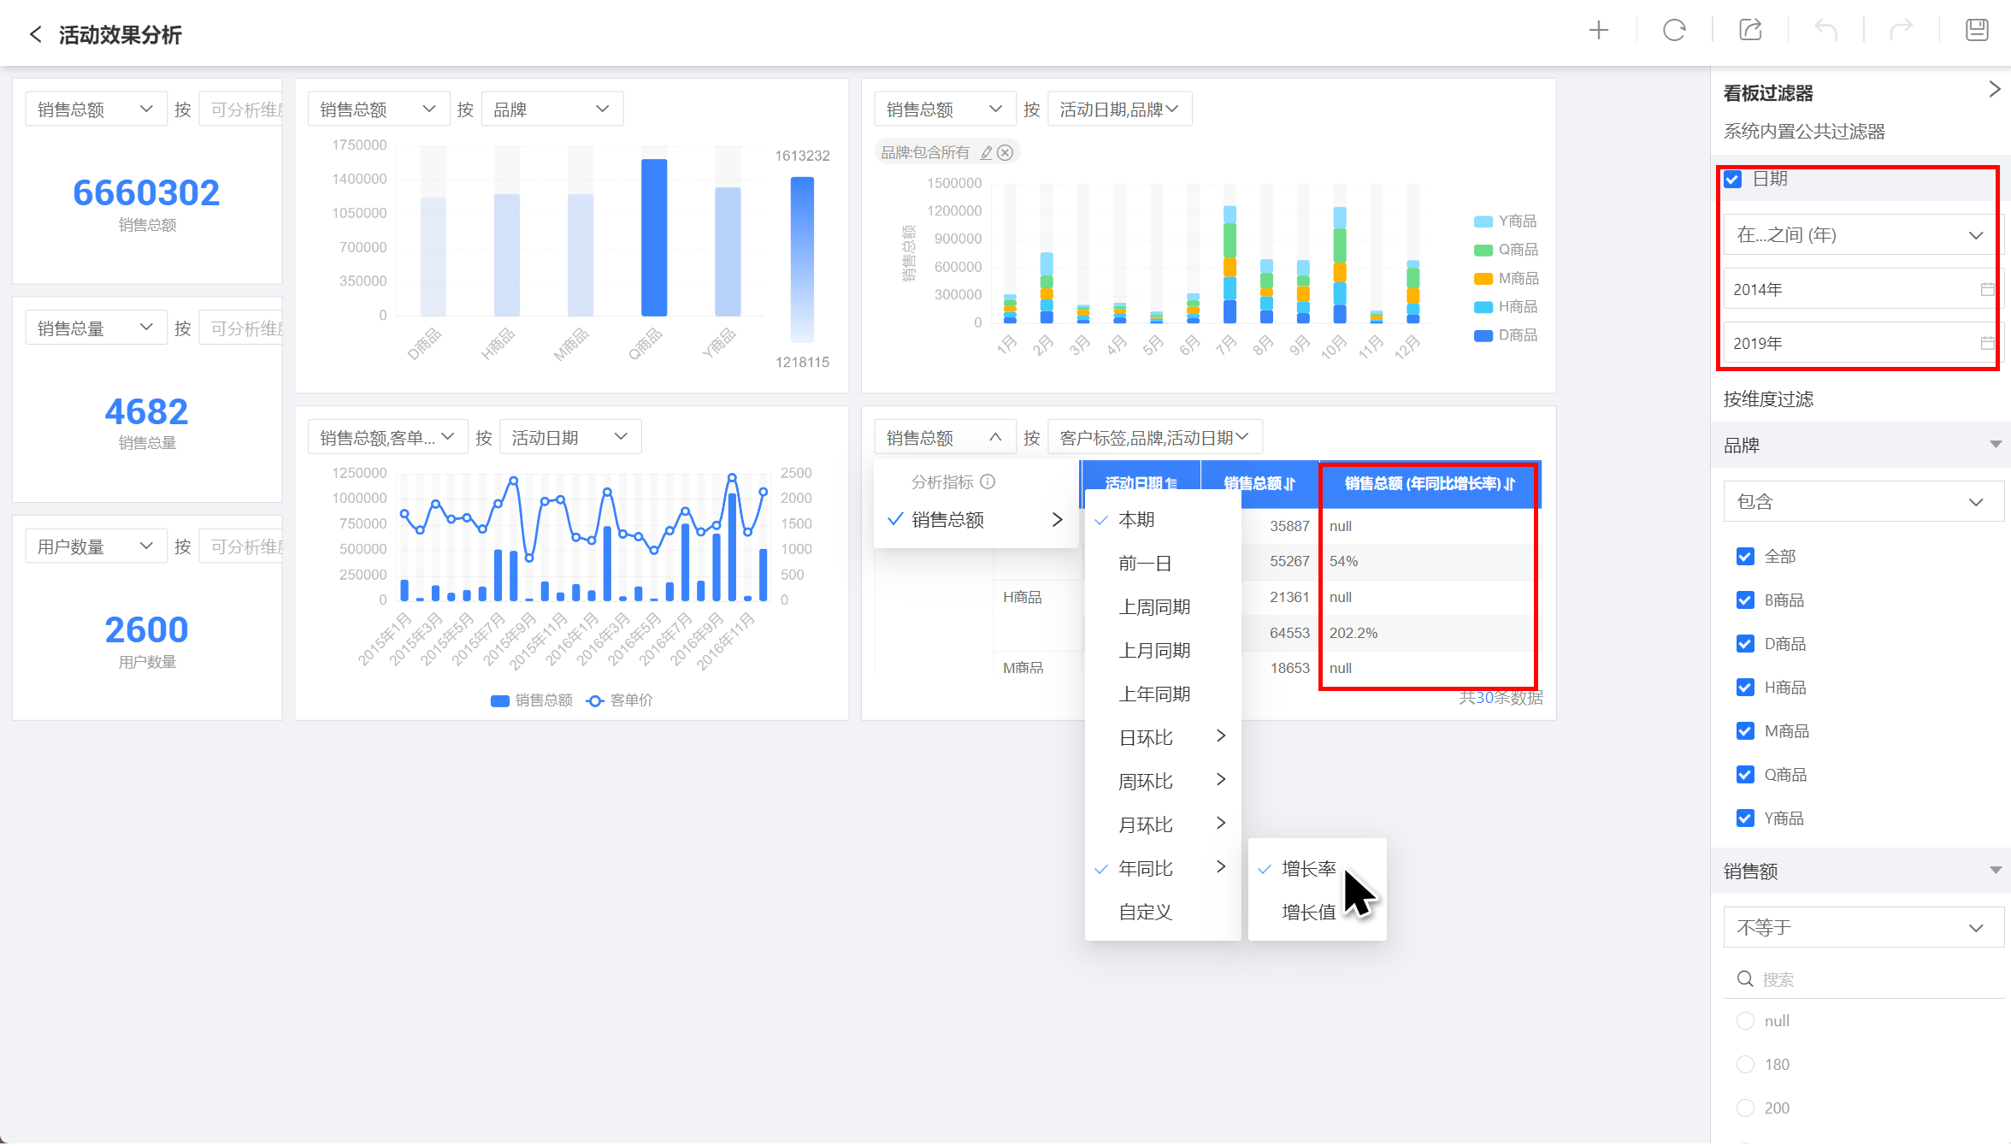Click the save icon at top right
2011x1146 pixels.
[x=1976, y=31]
